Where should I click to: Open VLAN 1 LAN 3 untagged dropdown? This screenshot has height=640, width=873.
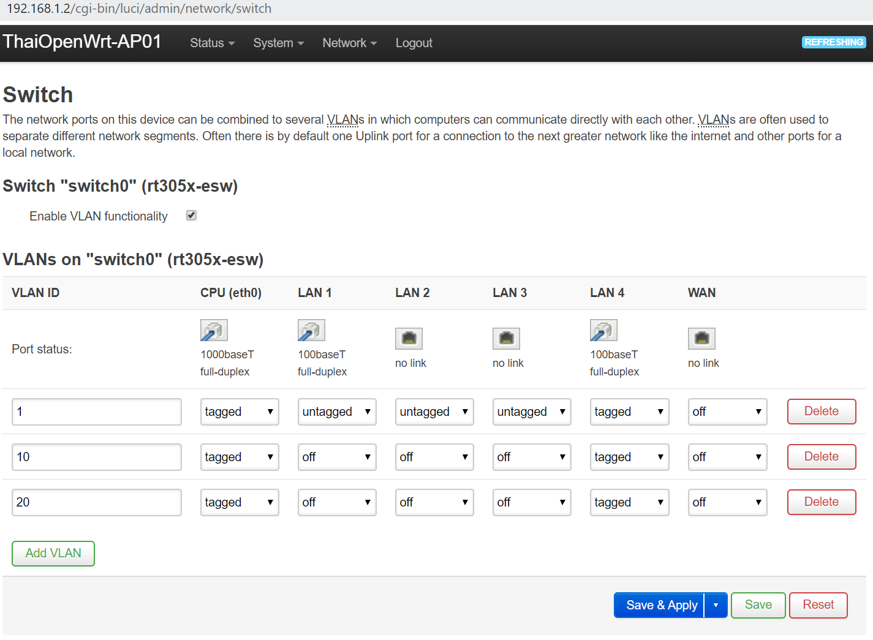(532, 412)
